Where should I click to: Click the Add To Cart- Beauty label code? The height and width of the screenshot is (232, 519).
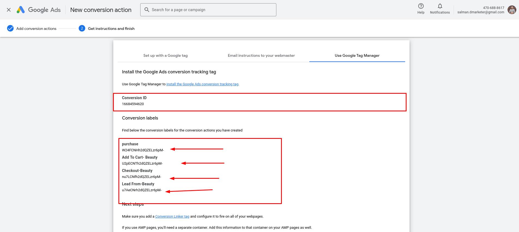[x=142, y=164]
